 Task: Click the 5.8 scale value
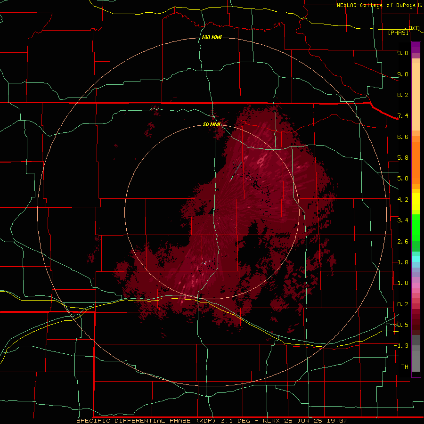pyautogui.click(x=403, y=158)
